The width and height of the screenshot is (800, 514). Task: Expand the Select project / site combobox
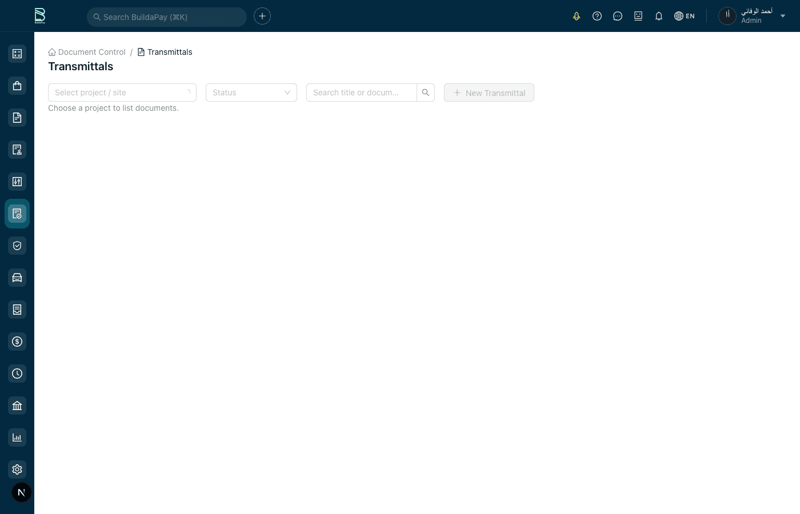tap(122, 92)
